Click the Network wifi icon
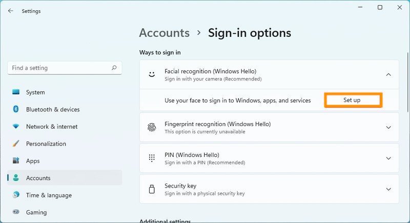Viewport: 410px width, 223px height. (x=16, y=127)
